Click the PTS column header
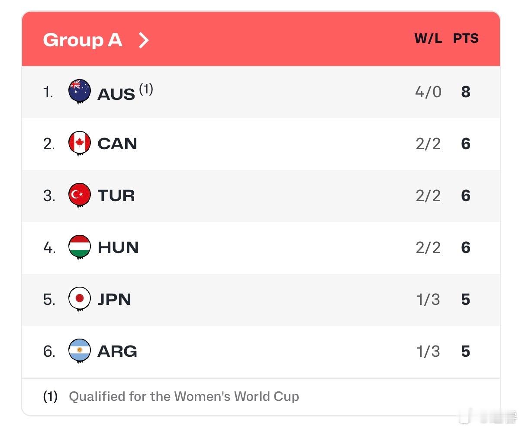This screenshot has width=522, height=429. coord(466,38)
